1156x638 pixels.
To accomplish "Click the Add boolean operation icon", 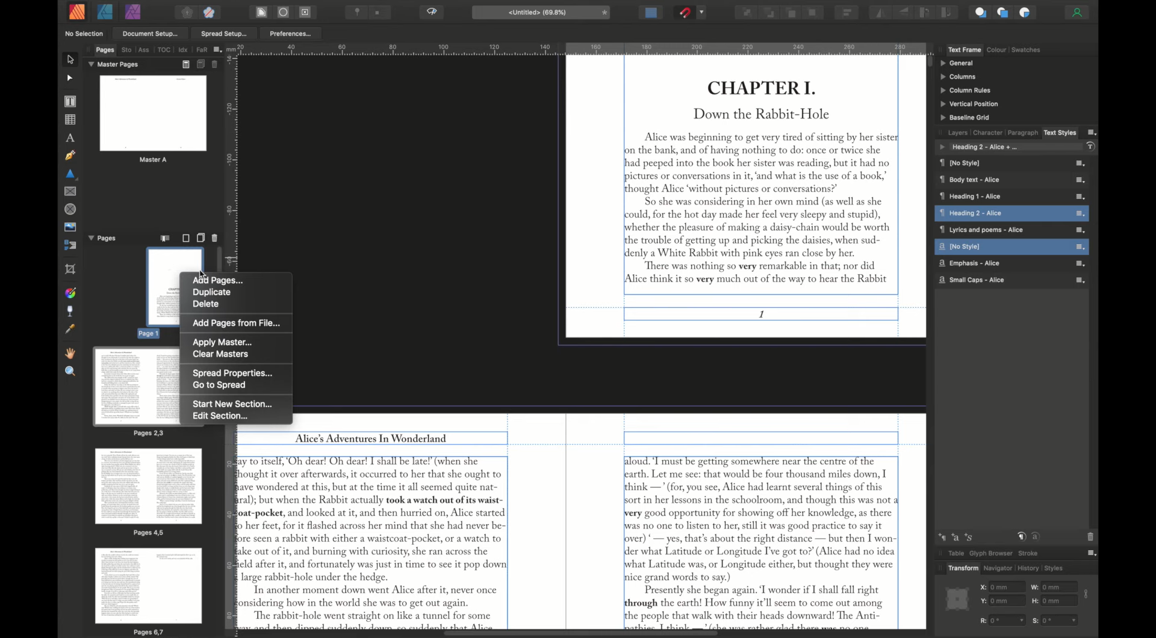I will pos(981,13).
